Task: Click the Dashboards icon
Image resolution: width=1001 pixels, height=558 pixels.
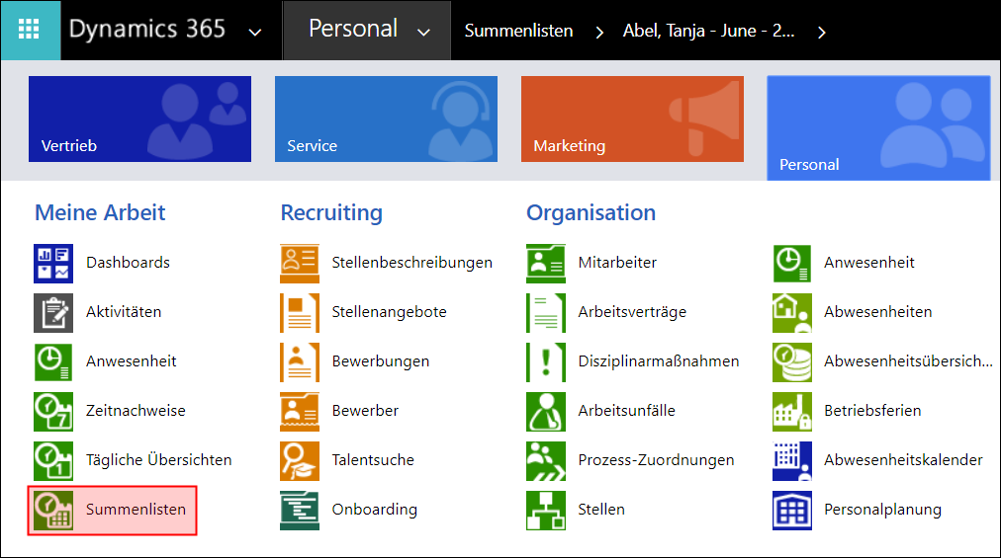Action: [53, 264]
